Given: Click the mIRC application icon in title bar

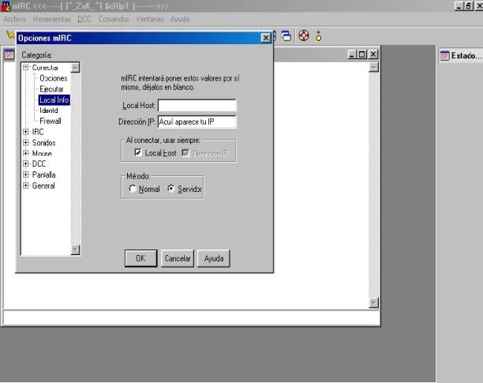Looking at the screenshot, I should click(x=6, y=6).
